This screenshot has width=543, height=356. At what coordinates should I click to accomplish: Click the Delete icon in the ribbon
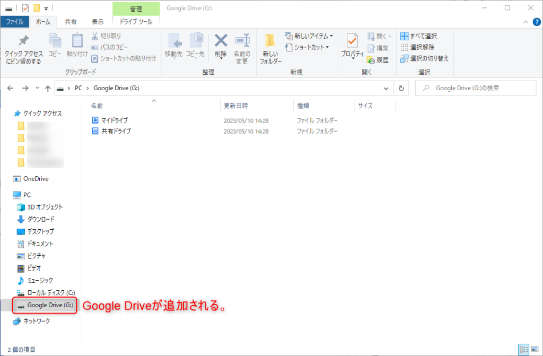[221, 41]
